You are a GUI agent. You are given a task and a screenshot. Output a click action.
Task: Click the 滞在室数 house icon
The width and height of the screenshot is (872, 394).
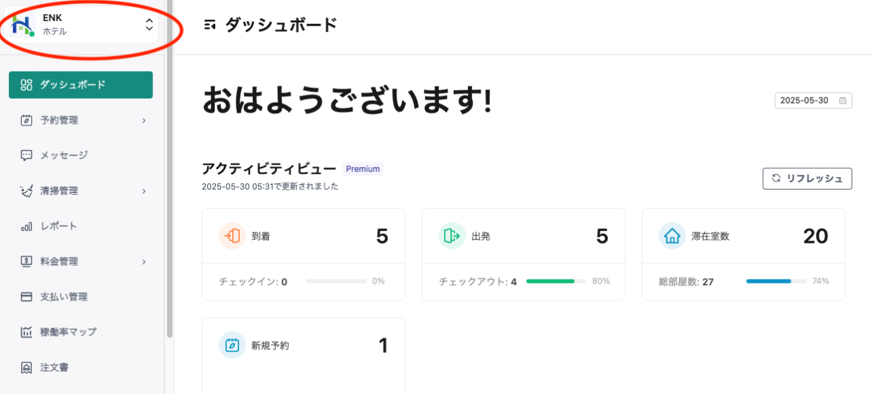(x=672, y=236)
